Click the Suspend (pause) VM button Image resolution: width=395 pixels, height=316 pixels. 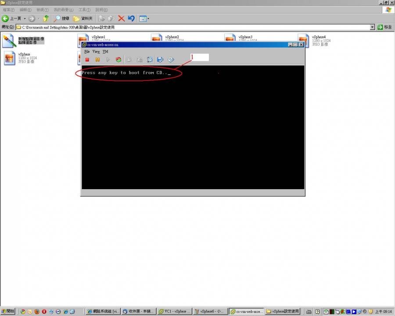(97, 60)
